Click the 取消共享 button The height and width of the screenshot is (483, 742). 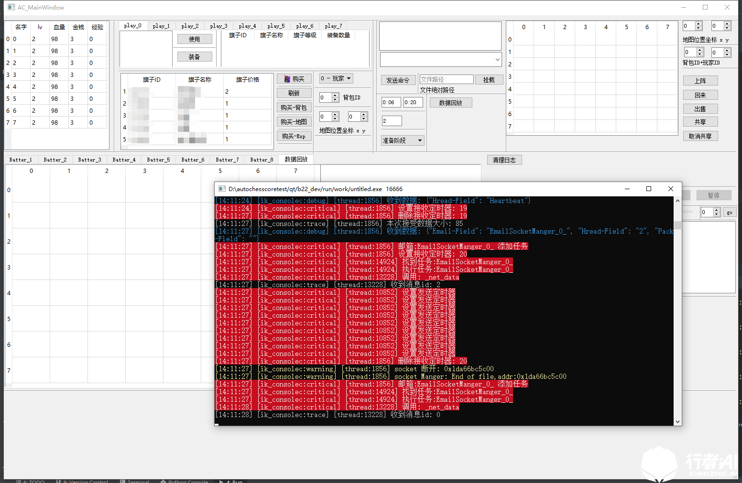[700, 136]
